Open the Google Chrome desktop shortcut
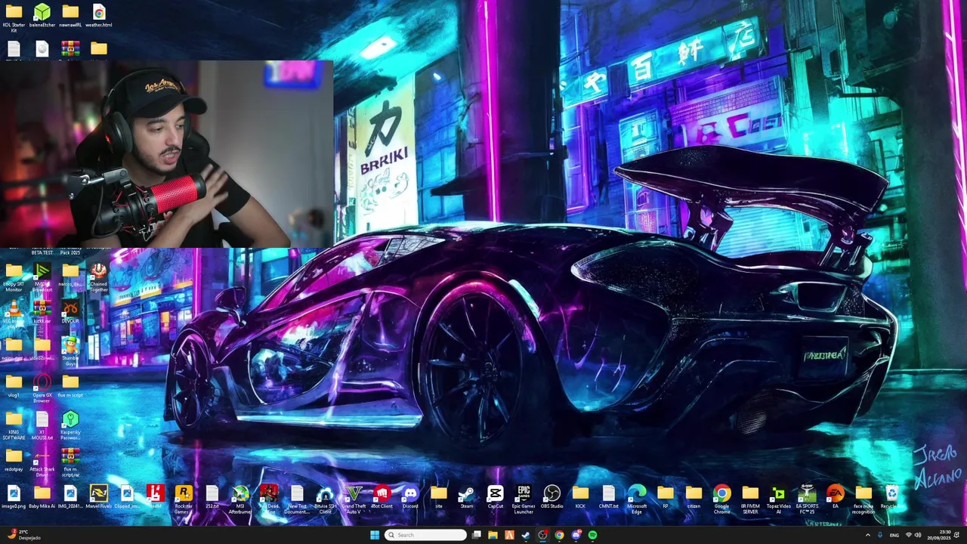Screen dimensions: 967x544 (722, 499)
